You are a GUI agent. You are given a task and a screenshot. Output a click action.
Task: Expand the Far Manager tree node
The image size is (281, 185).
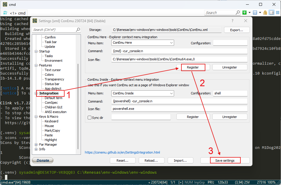point(36,145)
